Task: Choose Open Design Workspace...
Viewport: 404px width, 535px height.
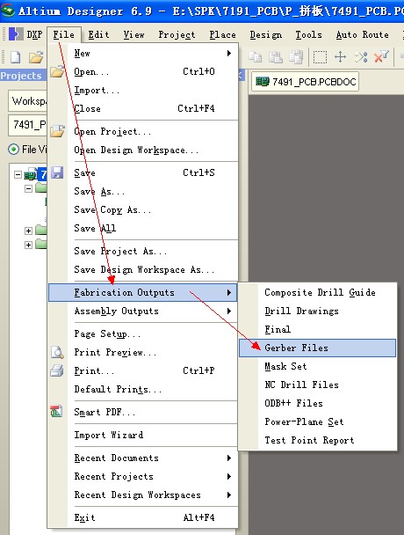Action: pyautogui.click(x=142, y=150)
